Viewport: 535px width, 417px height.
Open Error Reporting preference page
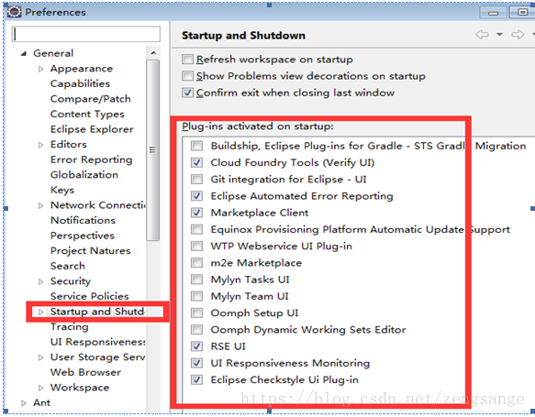point(91,159)
